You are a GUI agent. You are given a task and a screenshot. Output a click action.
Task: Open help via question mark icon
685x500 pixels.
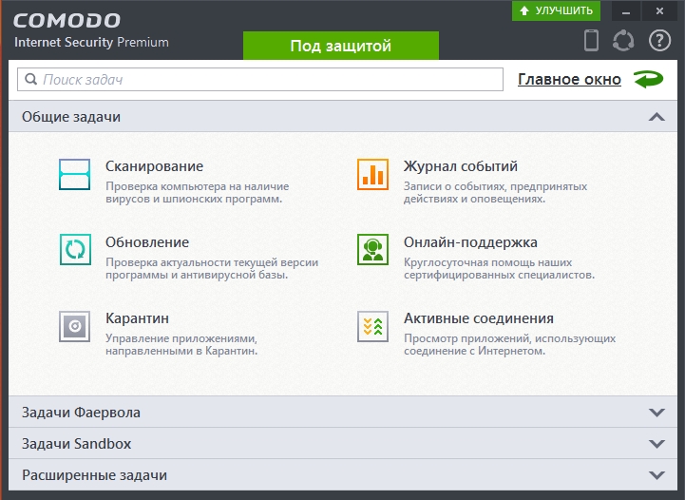[x=659, y=41]
